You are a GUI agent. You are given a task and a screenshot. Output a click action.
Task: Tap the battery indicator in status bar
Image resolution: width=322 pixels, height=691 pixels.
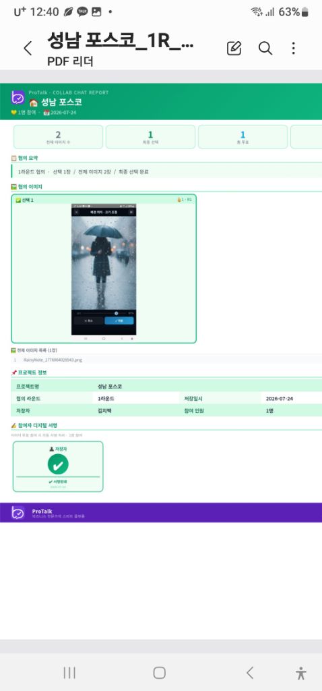tap(305, 12)
